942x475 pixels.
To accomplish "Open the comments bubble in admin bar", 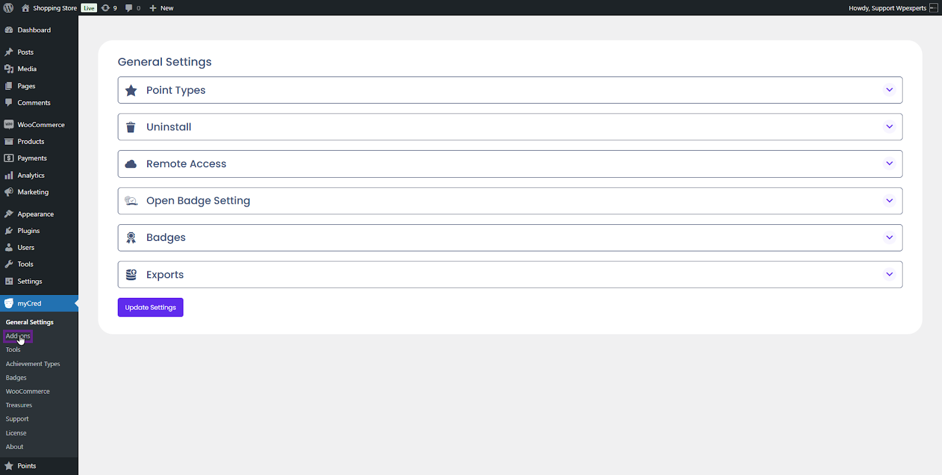I will point(129,8).
